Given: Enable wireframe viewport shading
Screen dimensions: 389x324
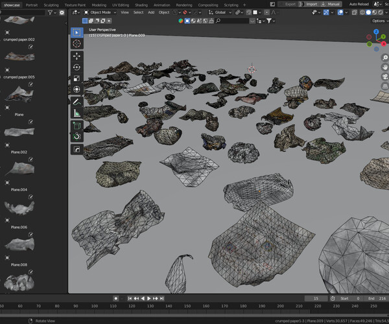Looking at the screenshot, I should click(x=362, y=12).
